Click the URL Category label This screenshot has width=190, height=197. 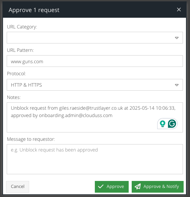[22, 27]
